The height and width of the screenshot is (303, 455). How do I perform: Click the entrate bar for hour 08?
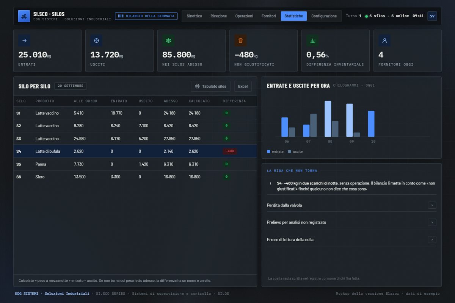point(328,119)
